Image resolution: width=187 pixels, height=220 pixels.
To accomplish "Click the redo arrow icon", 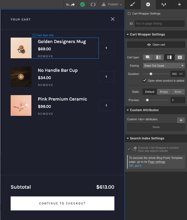I will tap(73, 5).
